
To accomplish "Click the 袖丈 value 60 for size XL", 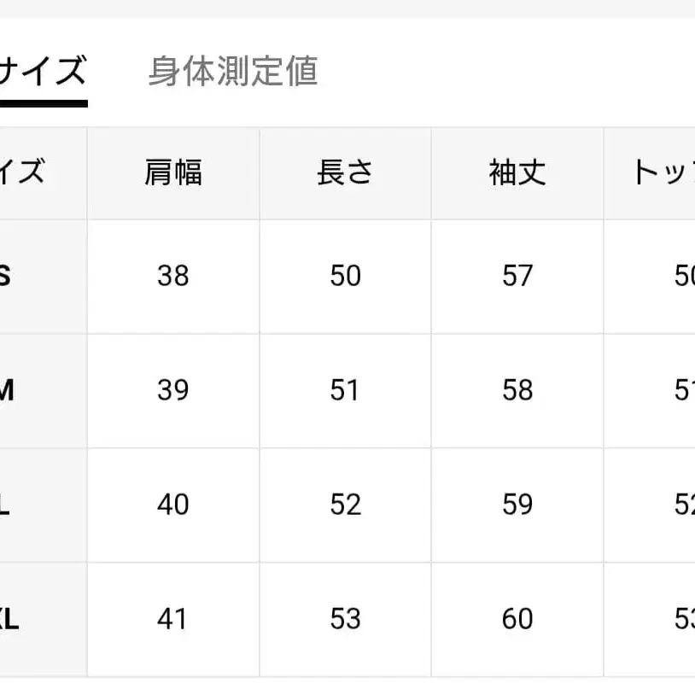I will 517,619.
